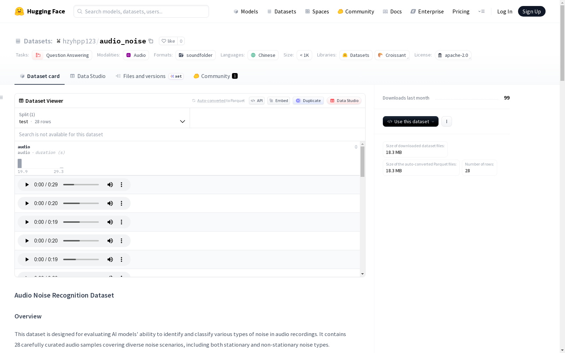Go to Models in the navigation
The width and height of the screenshot is (565, 353).
(246, 11)
